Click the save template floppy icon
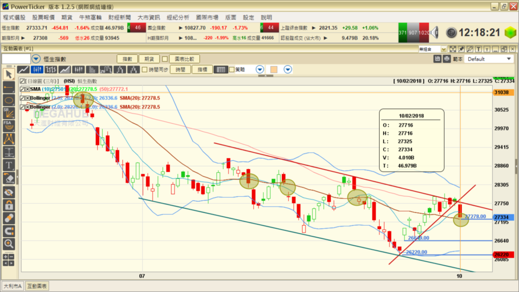This screenshot has width=519, height=292. pyautogui.click(x=437, y=59)
